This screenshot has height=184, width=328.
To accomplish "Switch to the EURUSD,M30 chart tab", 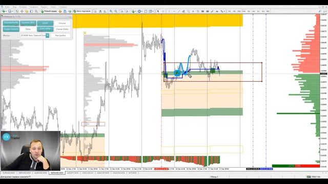I will [x=9, y=173].
